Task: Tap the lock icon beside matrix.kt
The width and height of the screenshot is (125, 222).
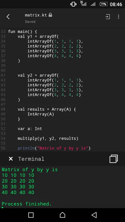Action: tap(50, 15)
